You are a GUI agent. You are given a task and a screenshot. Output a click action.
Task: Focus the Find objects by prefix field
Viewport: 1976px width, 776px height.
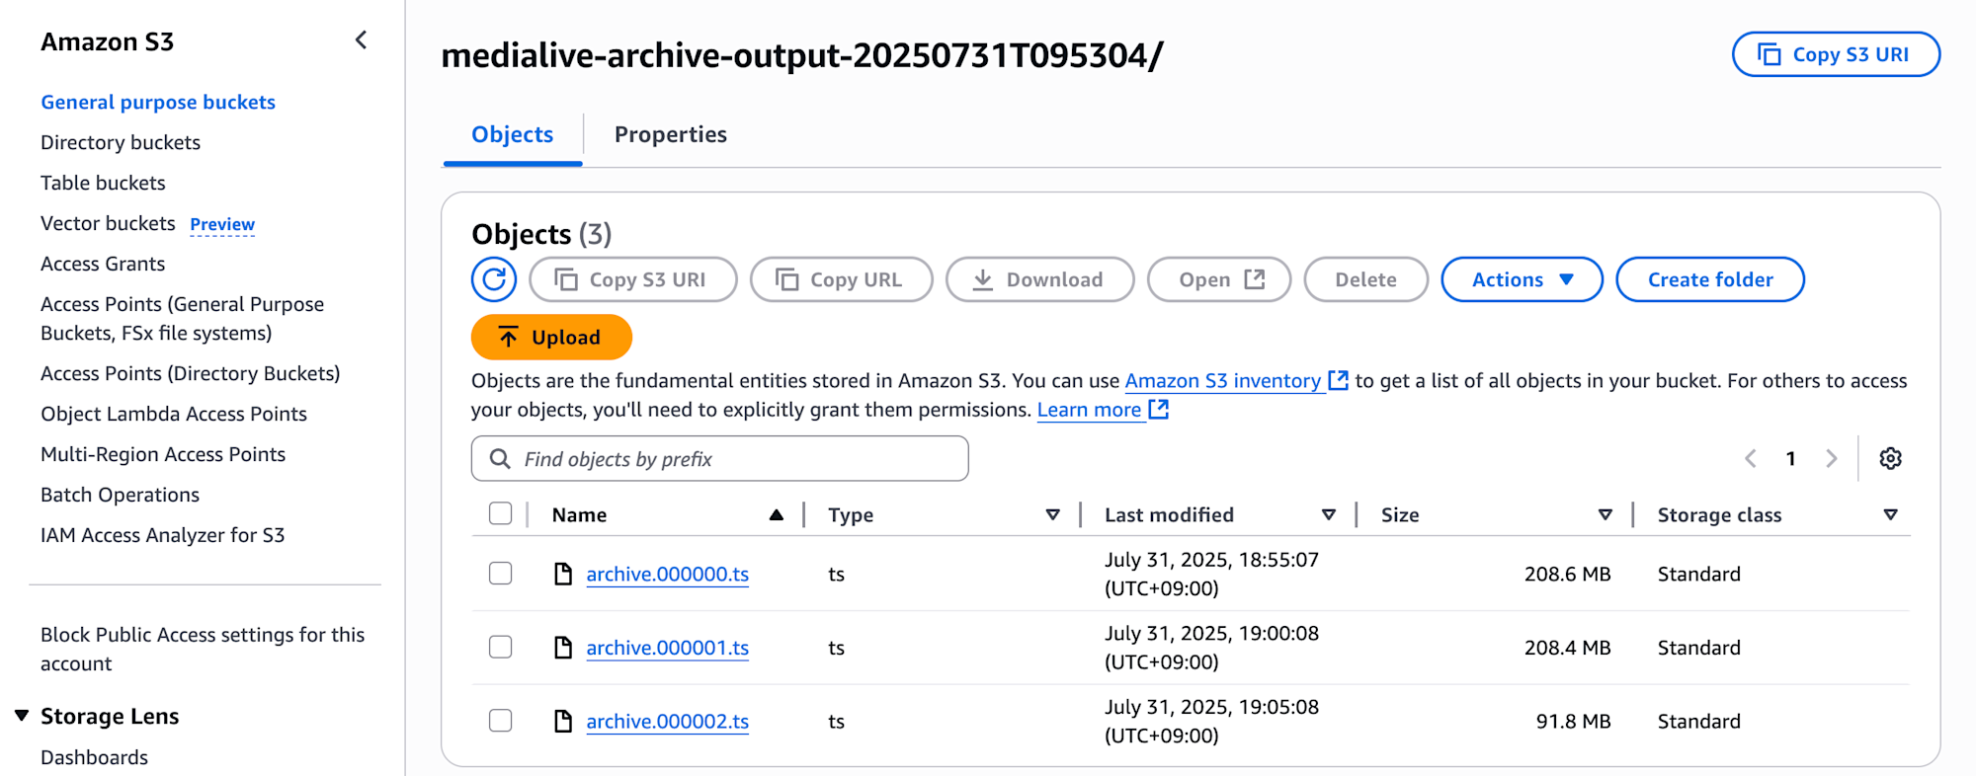click(720, 458)
